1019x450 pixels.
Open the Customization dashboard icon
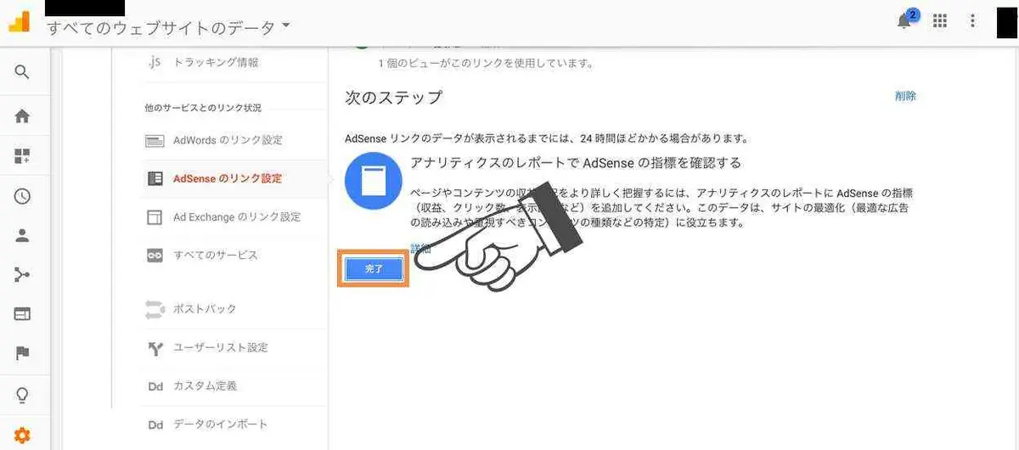(x=22, y=156)
